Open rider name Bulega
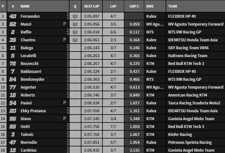Viewport: 225px width, 153px height. click(x=27, y=48)
